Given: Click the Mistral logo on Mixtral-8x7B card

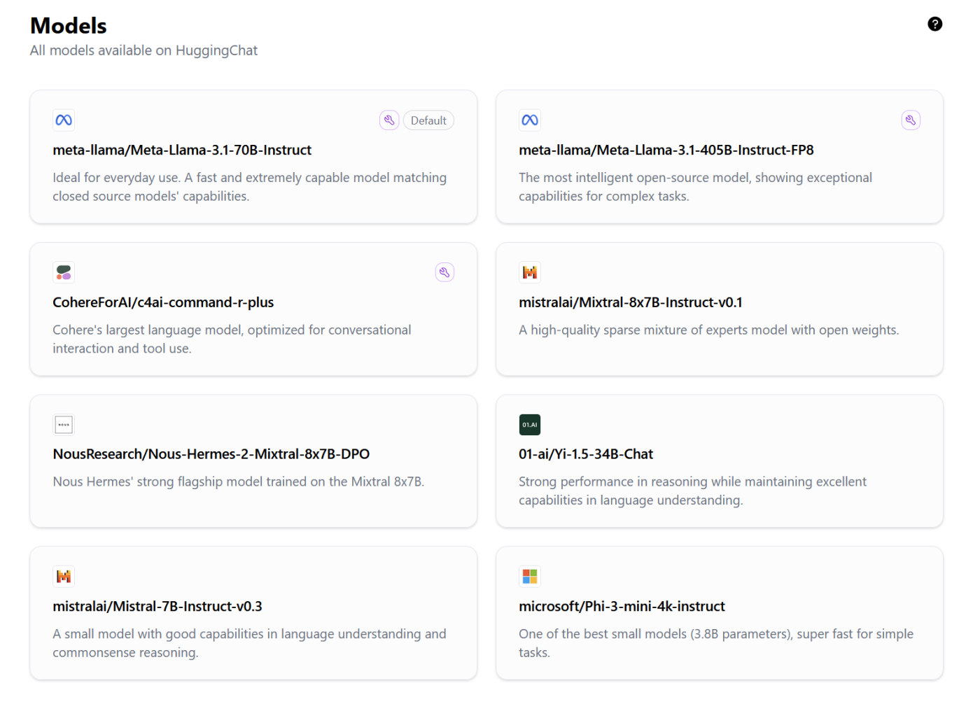Looking at the screenshot, I should 530,272.
